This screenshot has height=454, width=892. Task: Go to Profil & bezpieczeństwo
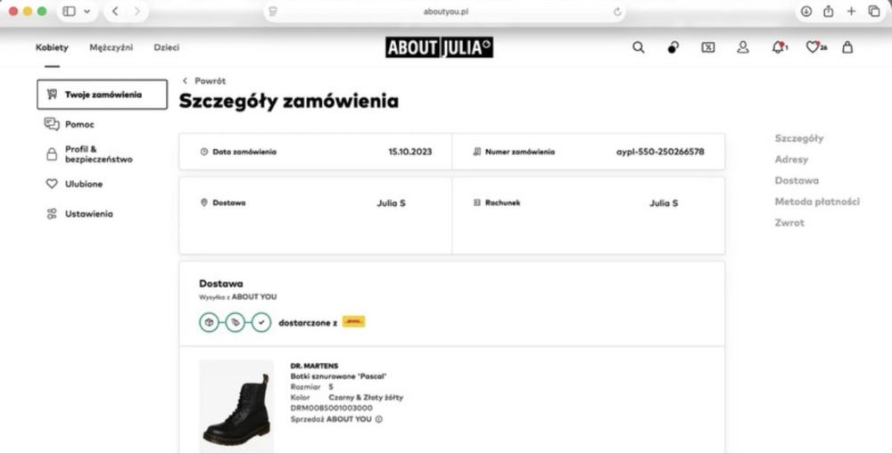97,154
